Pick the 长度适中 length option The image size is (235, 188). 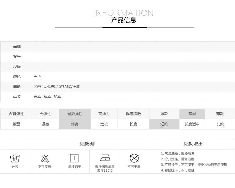tap(192, 124)
